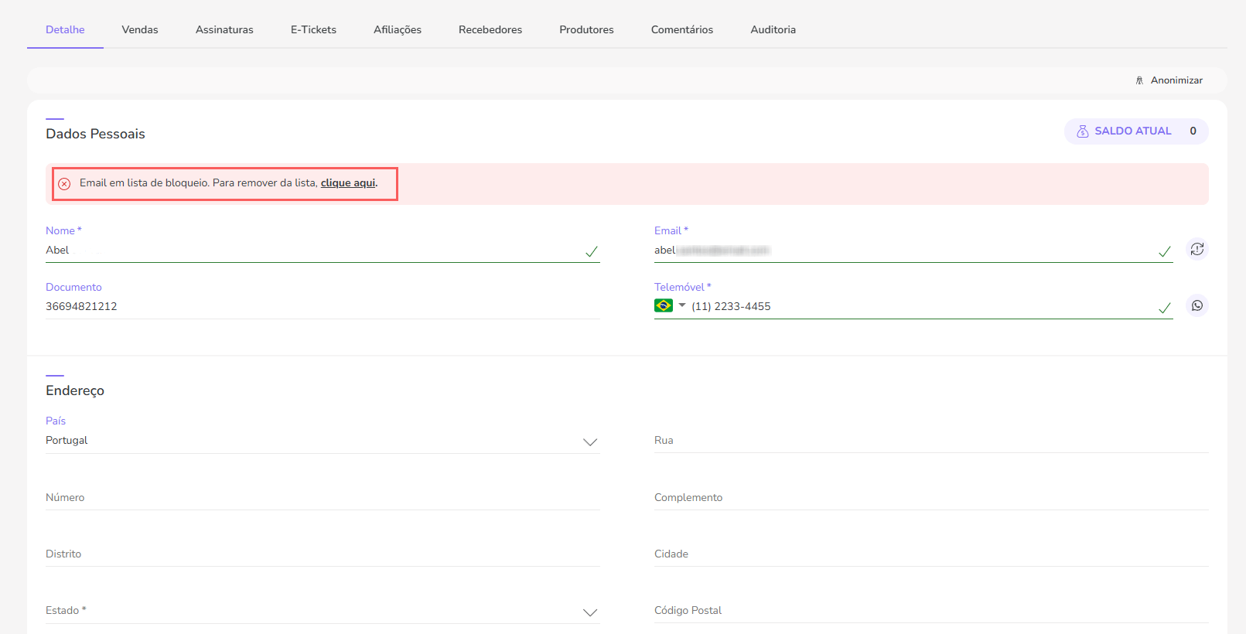This screenshot has width=1246, height=634.
Task: Open the País dropdown showing Portugal
Action: [322, 441]
